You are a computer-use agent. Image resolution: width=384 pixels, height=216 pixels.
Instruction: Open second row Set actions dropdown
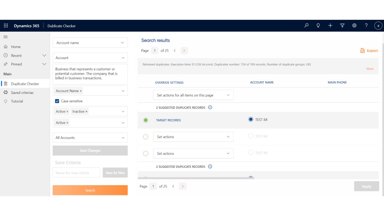click(193, 153)
